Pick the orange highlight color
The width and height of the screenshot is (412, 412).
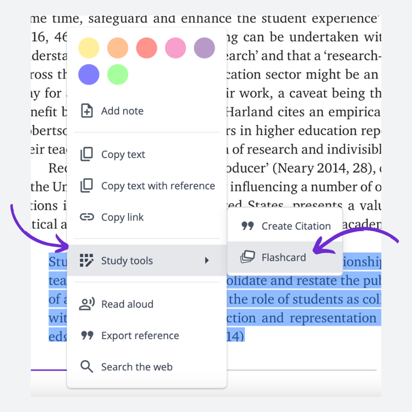coord(117,48)
